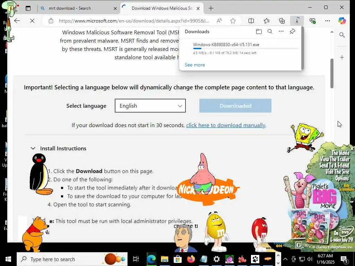
Task: Click the page vertical scrollbar thumb
Action: [332, 73]
